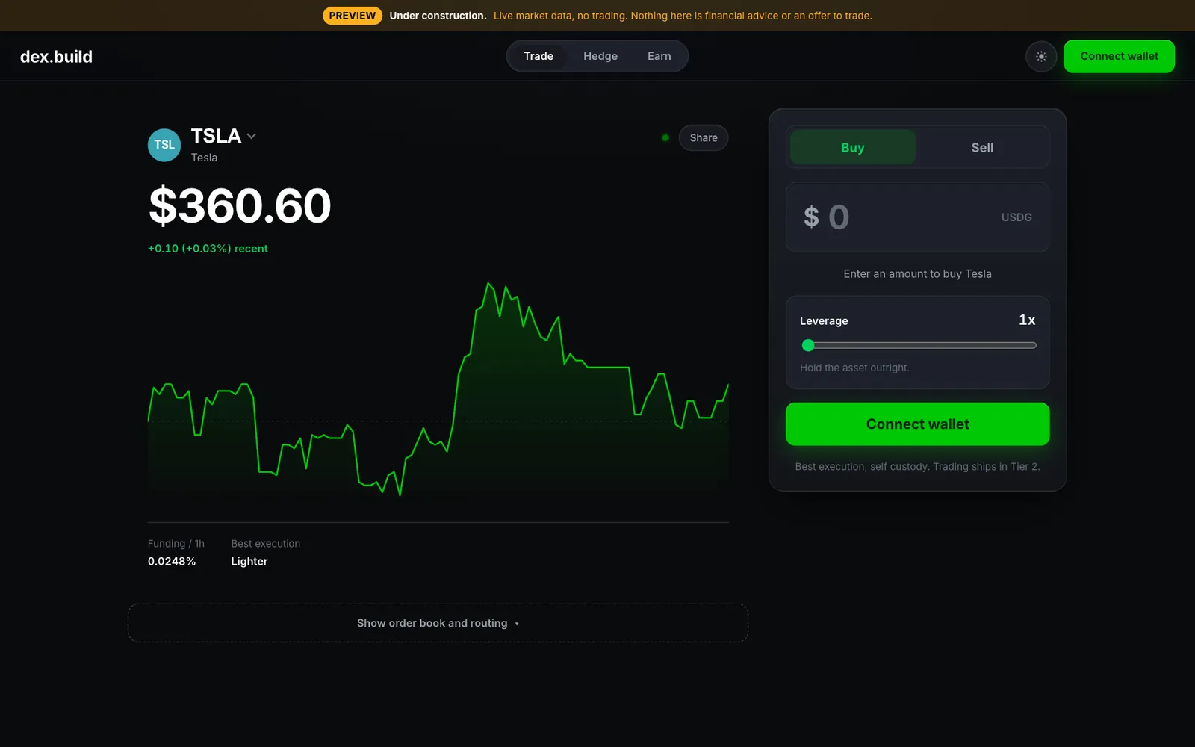The width and height of the screenshot is (1195, 747).
Task: Open the TSLA asset selector chevron
Action: coord(252,136)
